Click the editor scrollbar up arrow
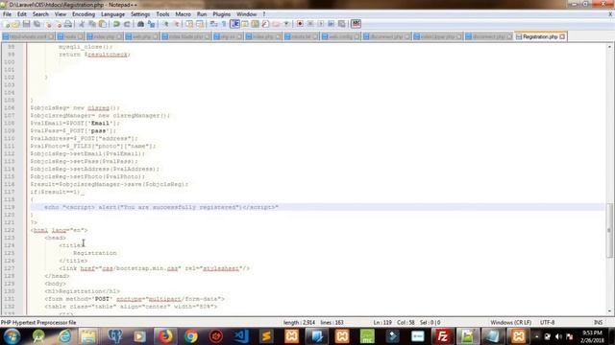615x345 pixels. [609, 47]
